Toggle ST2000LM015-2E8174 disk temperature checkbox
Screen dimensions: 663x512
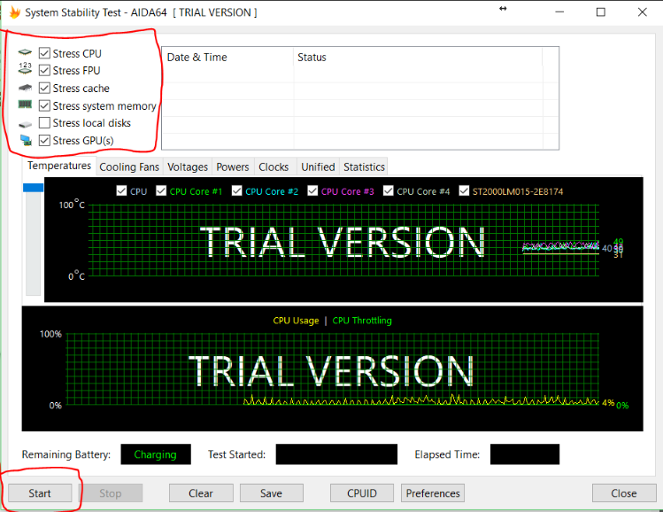click(x=464, y=190)
